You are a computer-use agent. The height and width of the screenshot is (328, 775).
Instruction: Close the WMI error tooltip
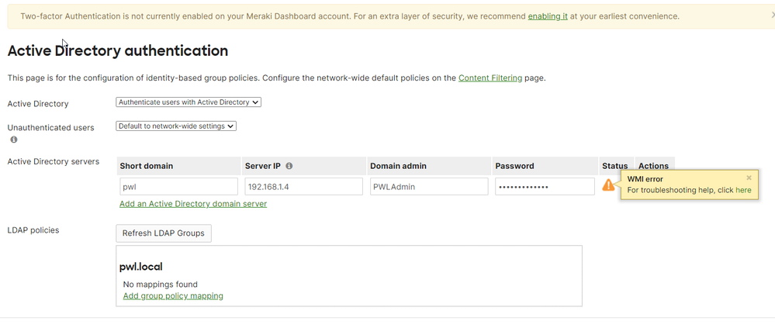749,178
